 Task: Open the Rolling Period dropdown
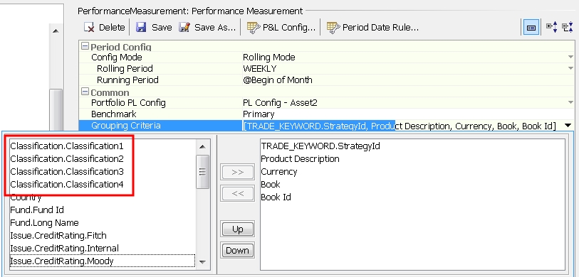click(x=571, y=69)
